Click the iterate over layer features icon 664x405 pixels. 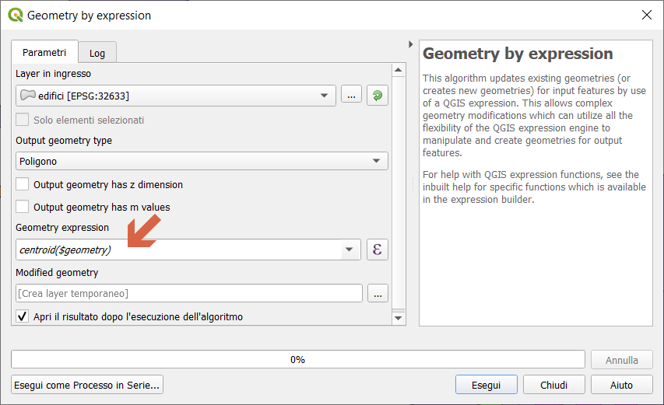click(378, 96)
